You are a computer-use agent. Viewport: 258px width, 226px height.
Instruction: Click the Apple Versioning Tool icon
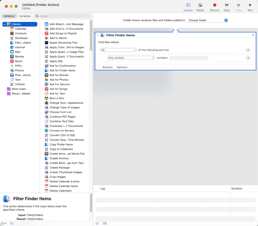(47, 43)
